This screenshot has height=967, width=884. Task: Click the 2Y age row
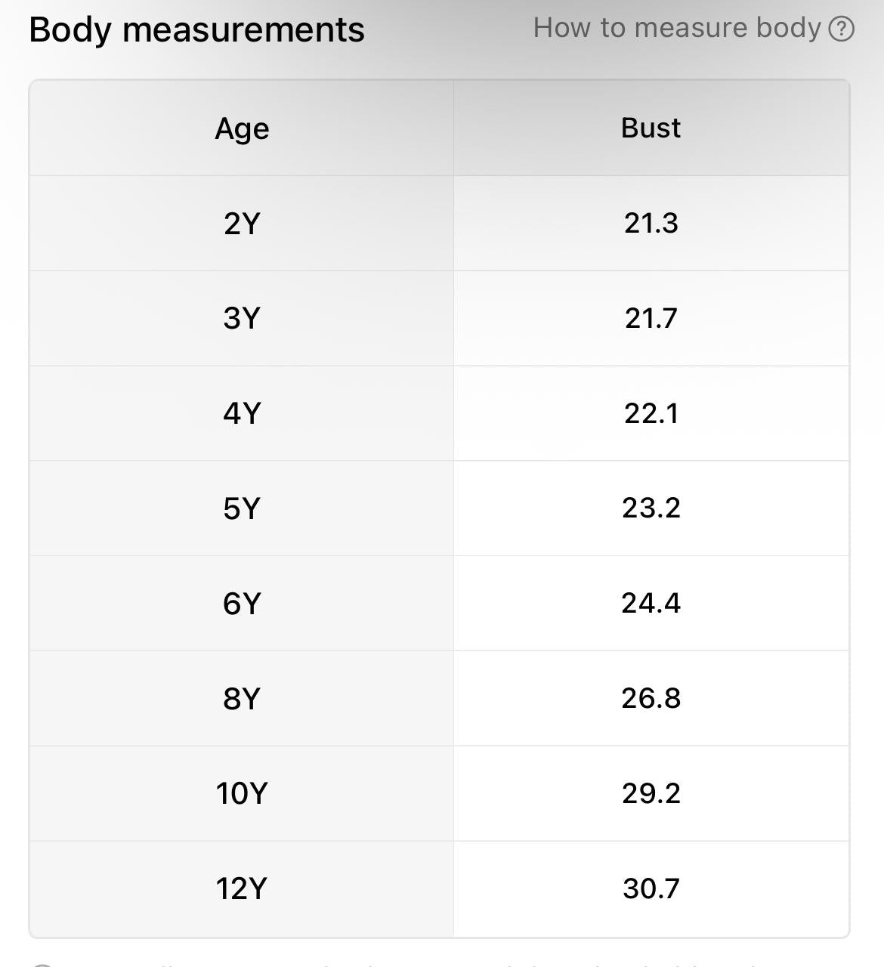(242, 224)
